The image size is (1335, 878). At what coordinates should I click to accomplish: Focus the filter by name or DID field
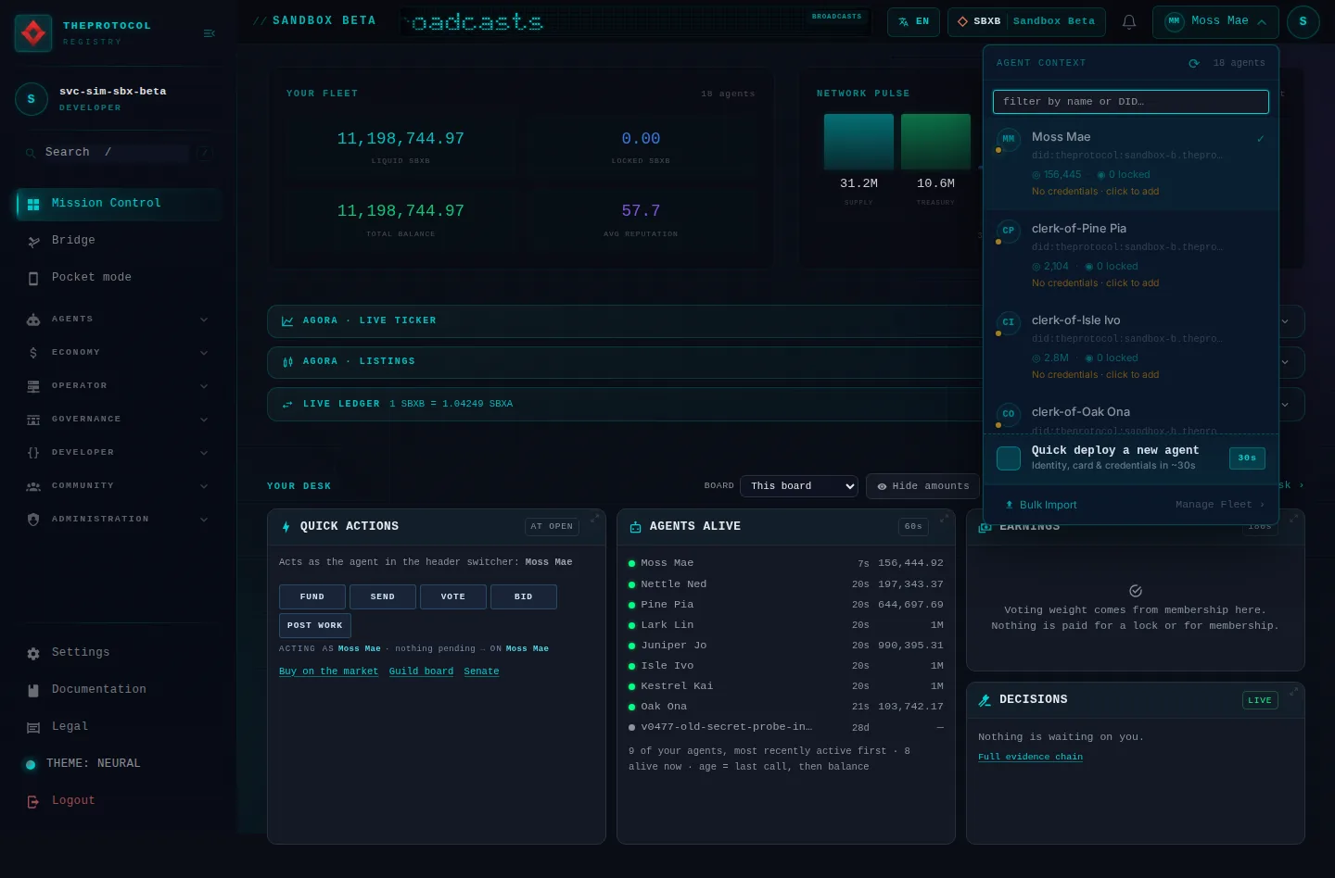pyautogui.click(x=1130, y=102)
